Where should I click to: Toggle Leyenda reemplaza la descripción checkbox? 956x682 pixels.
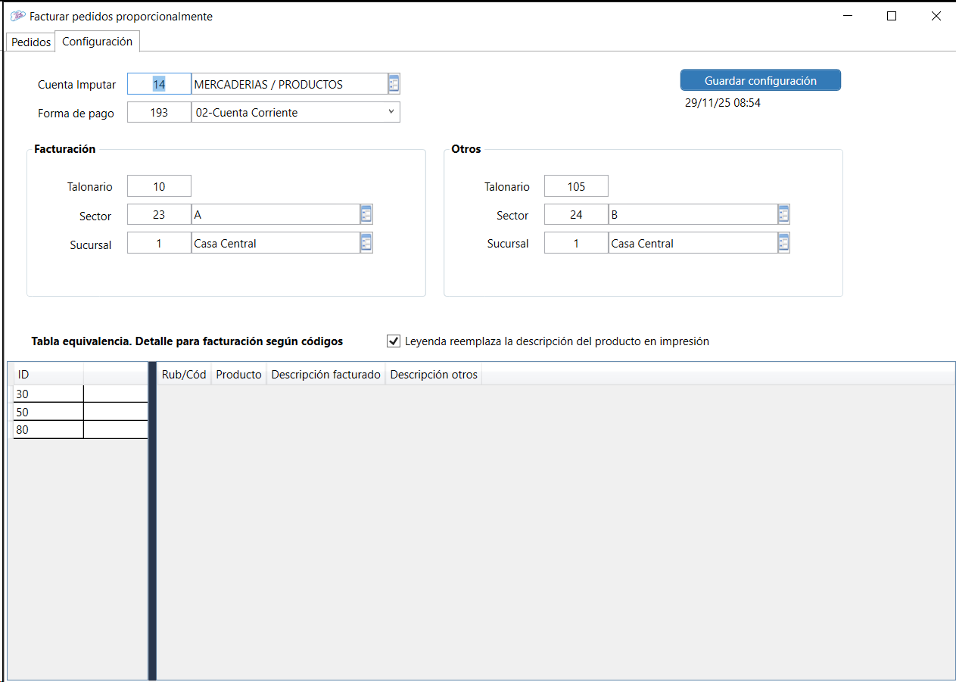coord(394,341)
